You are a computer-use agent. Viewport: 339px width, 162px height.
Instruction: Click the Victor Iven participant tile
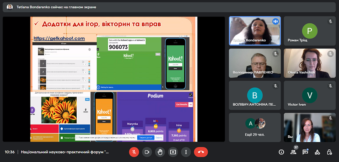tap(310, 95)
